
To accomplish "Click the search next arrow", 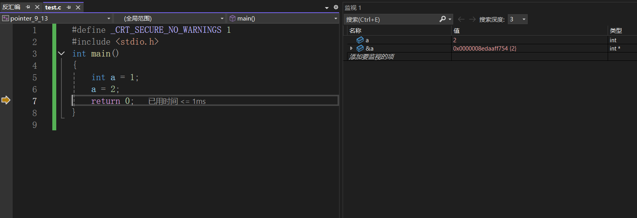I will pos(472,19).
